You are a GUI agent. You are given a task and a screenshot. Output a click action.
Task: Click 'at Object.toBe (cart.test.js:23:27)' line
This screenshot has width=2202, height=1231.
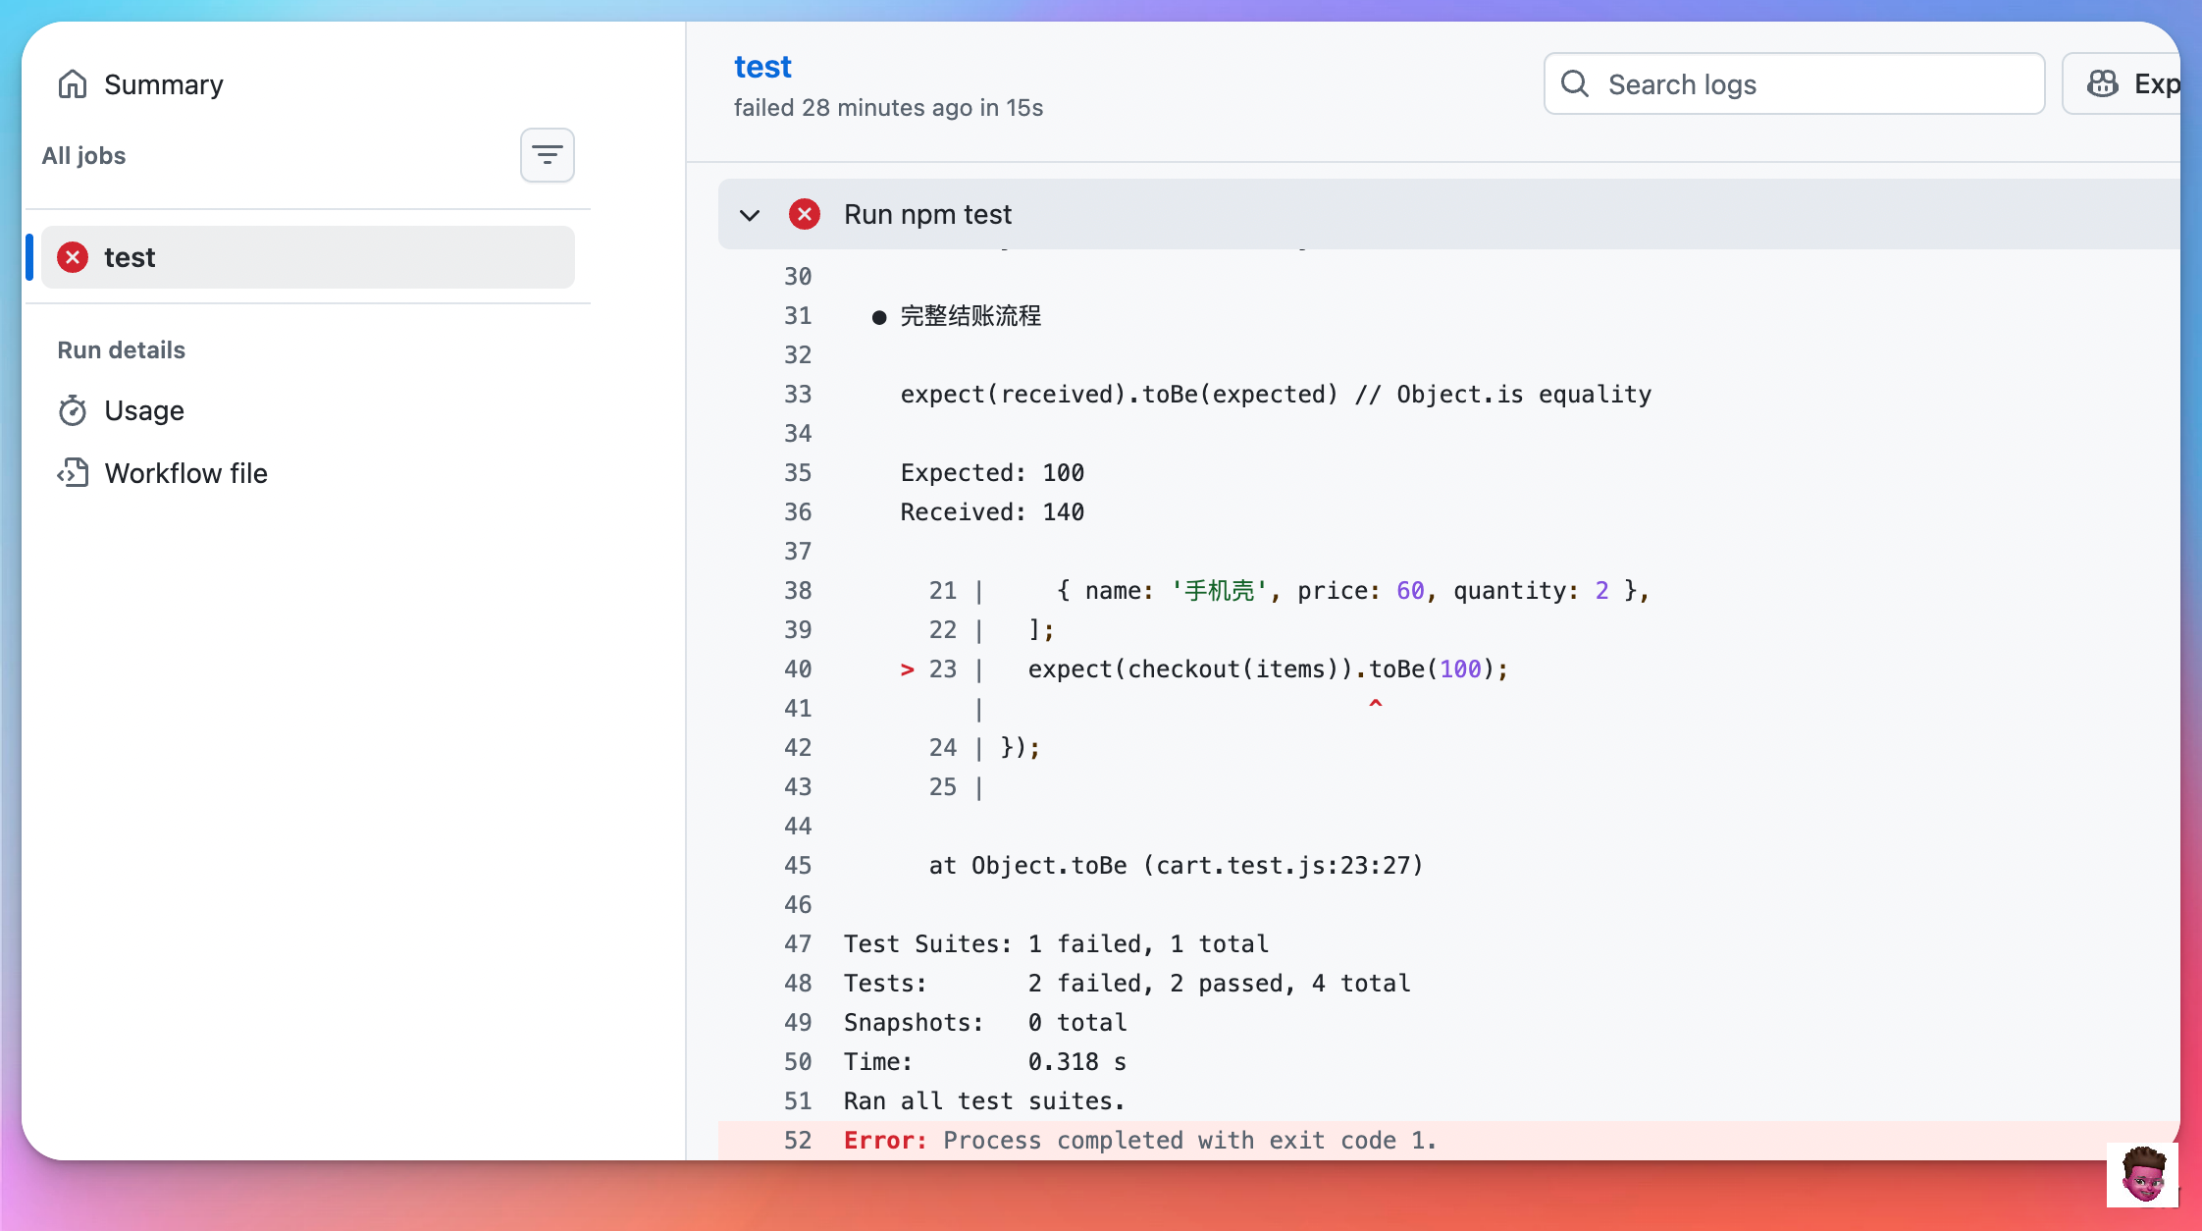click(1176, 866)
